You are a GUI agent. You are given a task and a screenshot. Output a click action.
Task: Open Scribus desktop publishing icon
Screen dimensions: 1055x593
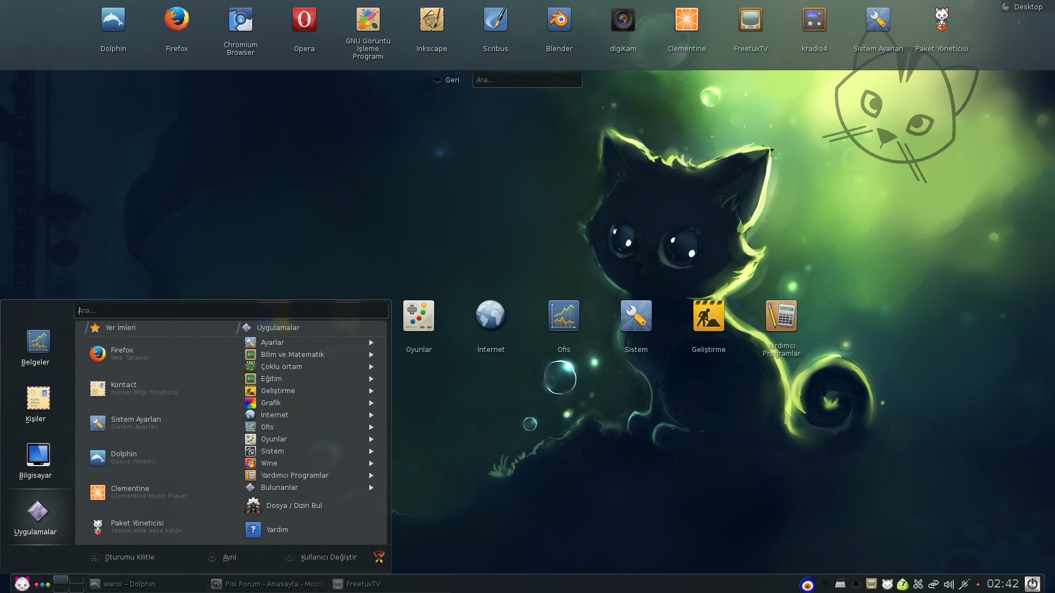pyautogui.click(x=495, y=19)
